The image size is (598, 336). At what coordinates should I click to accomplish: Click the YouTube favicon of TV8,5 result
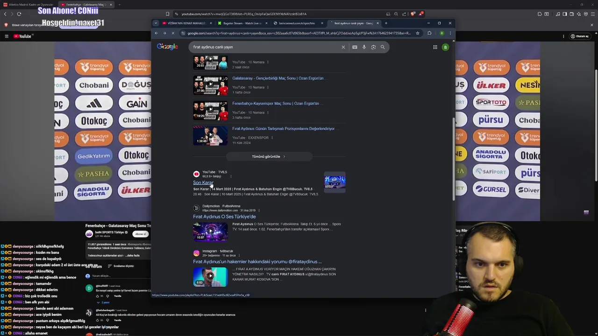[196, 174]
